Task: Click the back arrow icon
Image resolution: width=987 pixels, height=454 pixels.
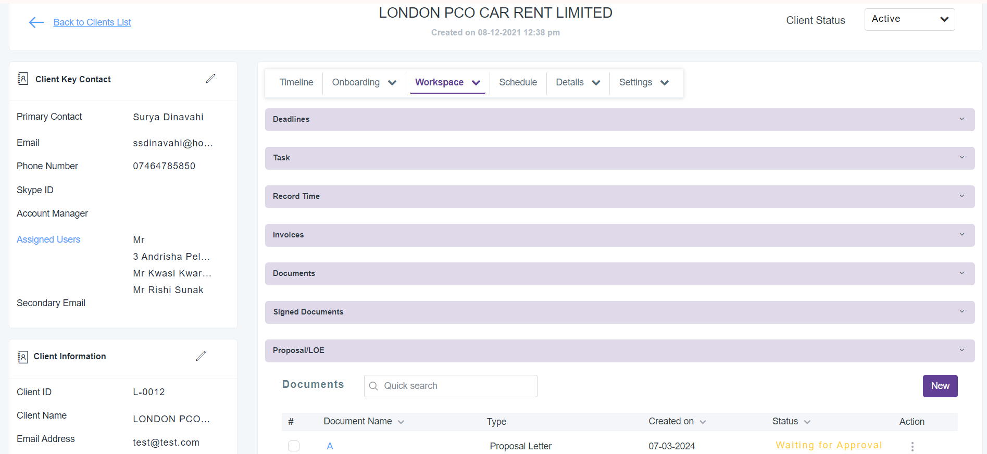Action: [x=36, y=22]
